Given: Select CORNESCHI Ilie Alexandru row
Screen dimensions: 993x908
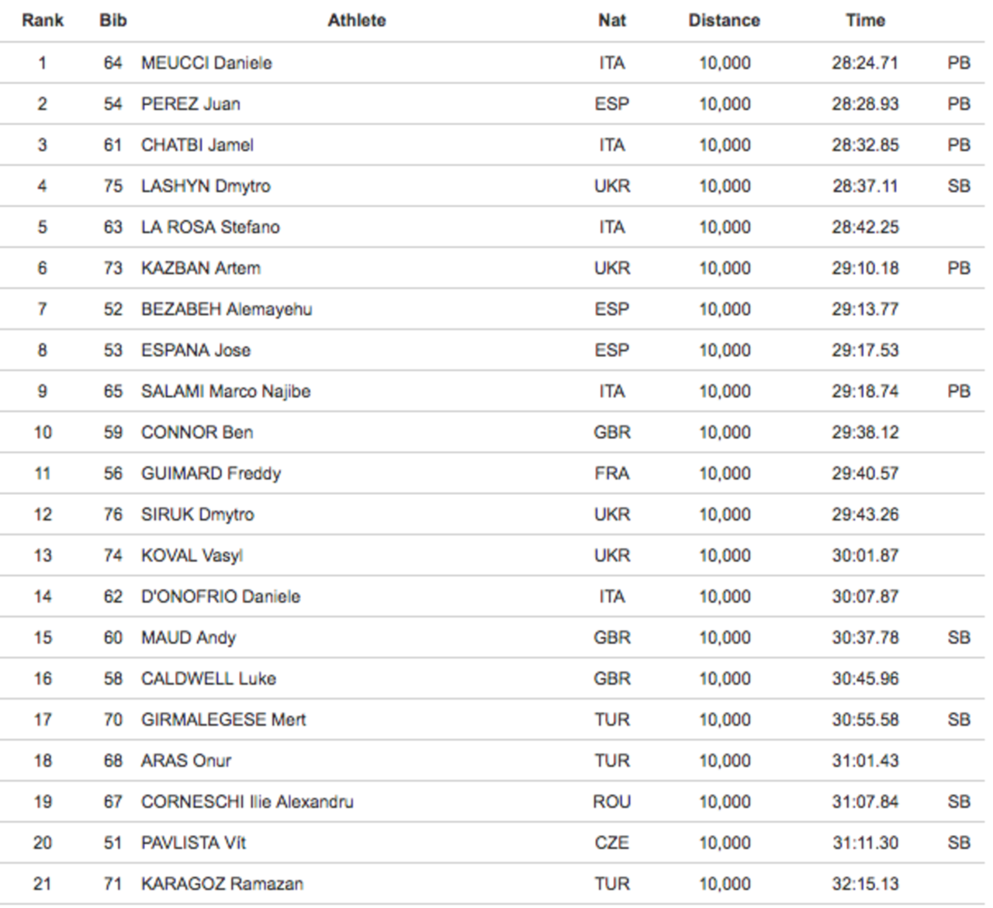Looking at the screenshot, I should tap(496, 802).
